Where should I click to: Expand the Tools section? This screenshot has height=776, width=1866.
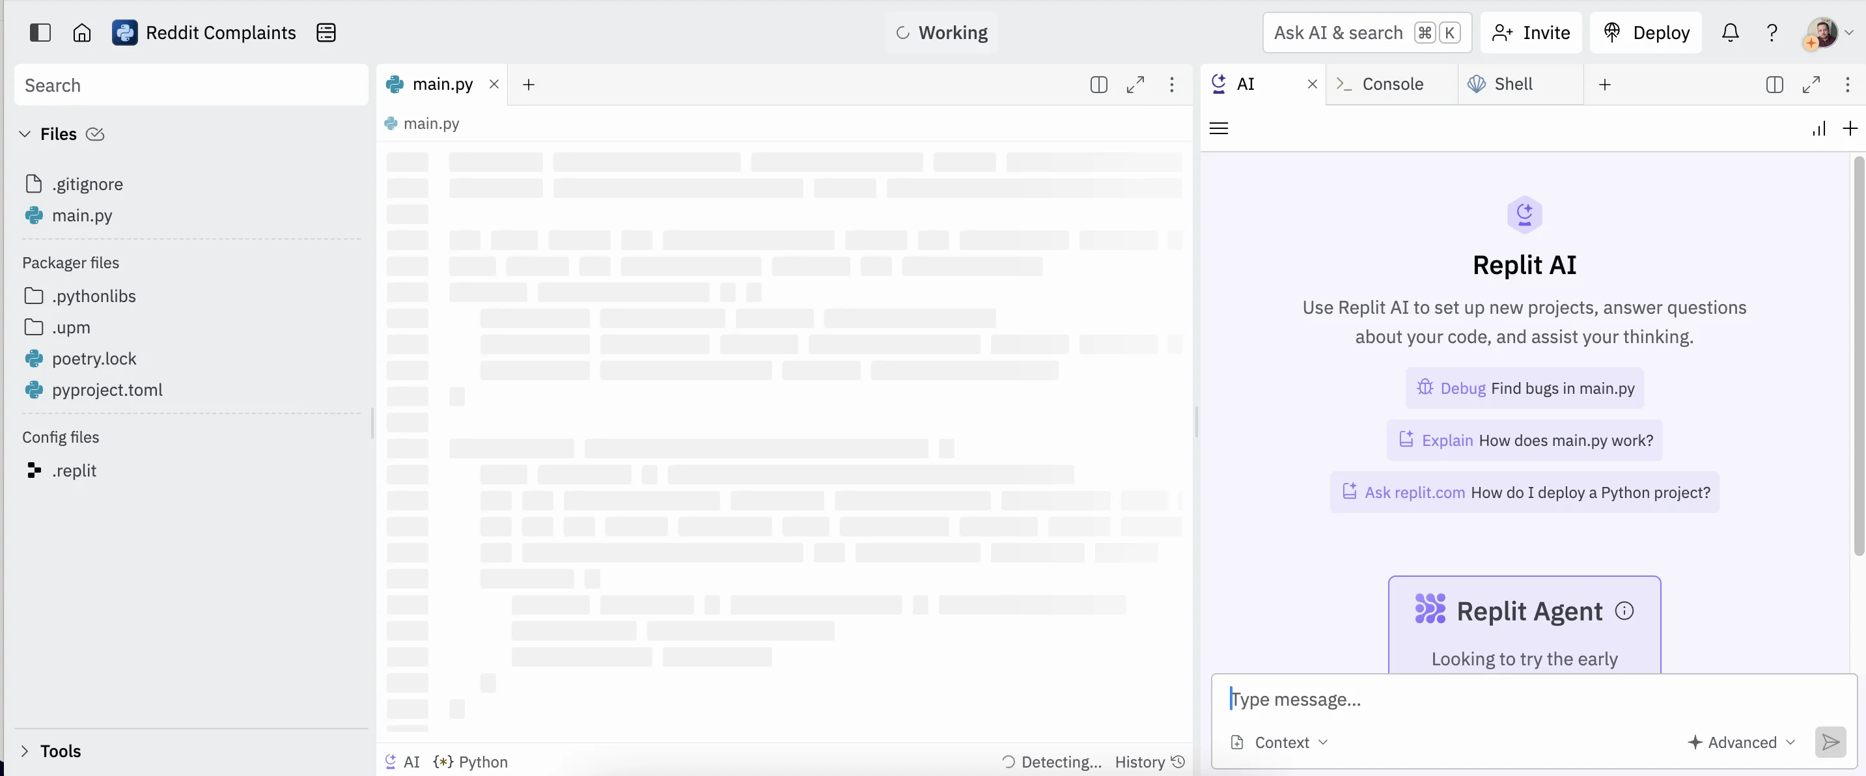[25, 751]
